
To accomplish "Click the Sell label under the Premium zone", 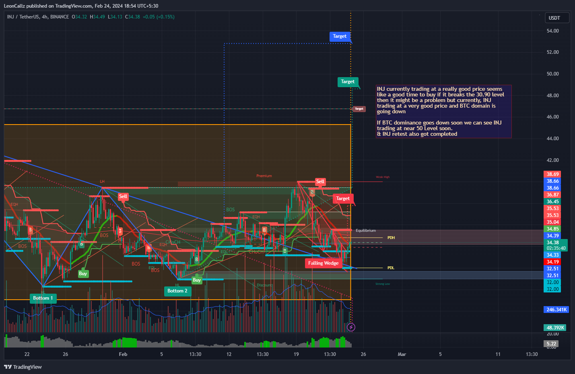I will coord(320,182).
